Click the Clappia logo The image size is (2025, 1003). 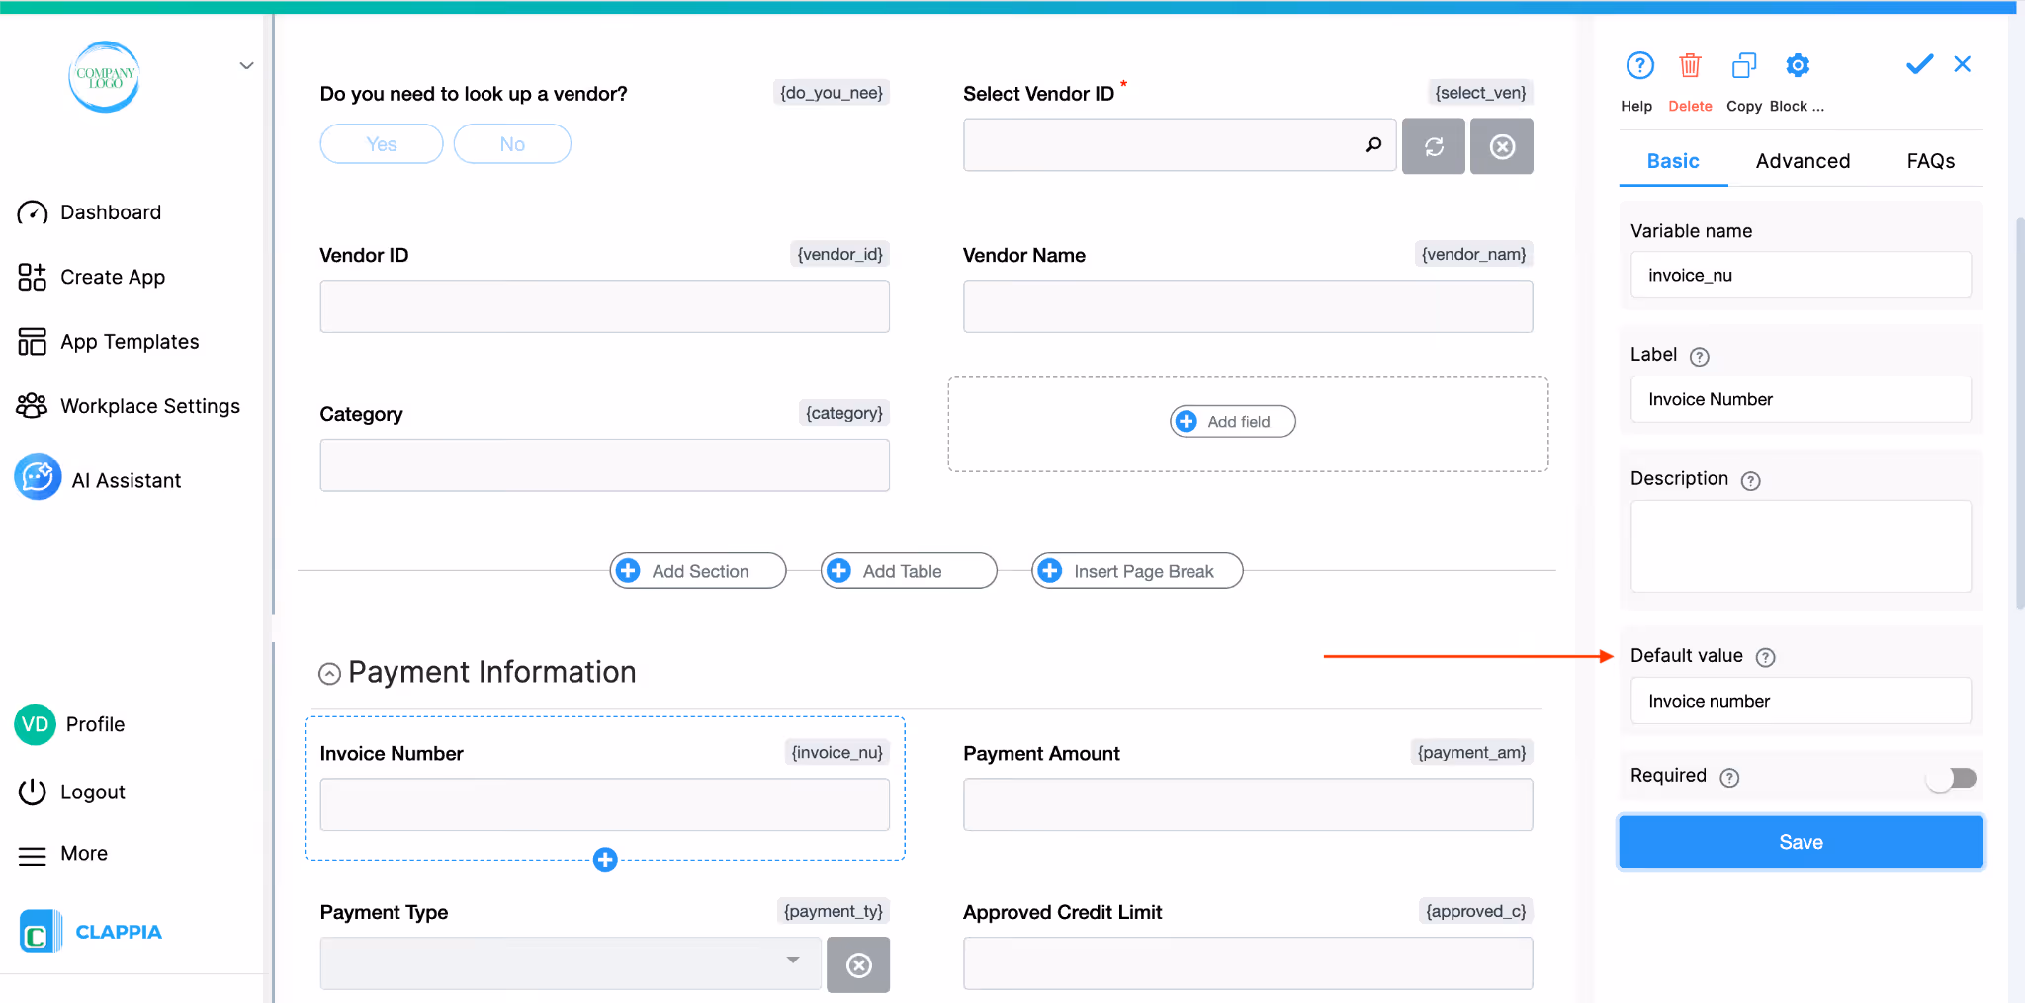point(90,931)
